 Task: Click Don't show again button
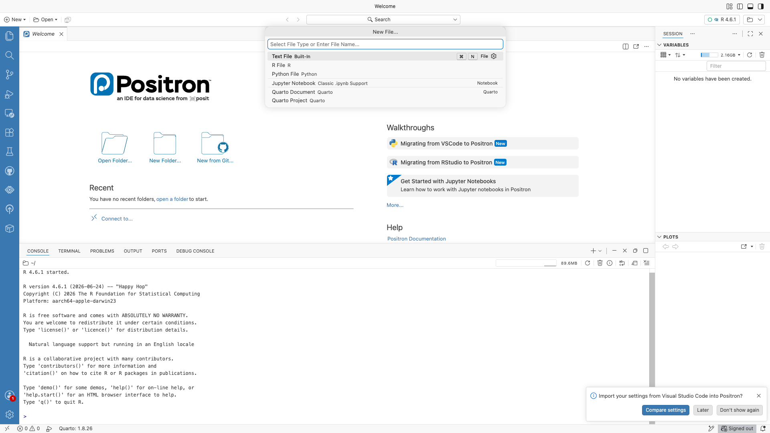click(740, 410)
